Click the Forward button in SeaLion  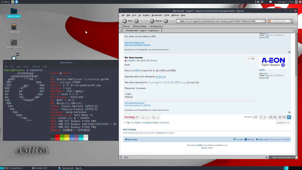141,21
